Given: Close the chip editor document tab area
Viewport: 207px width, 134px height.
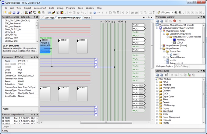Looking at the screenshot, I should [x=152, y=17].
